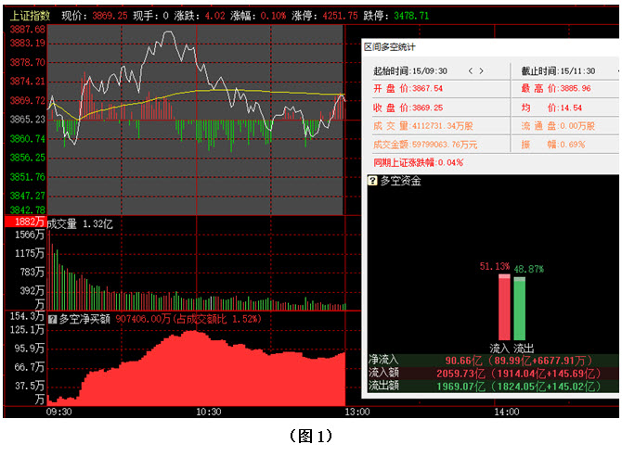Select the 流入额 inflow amount row
Viewport: 622px width, 457px height.
(x=493, y=372)
